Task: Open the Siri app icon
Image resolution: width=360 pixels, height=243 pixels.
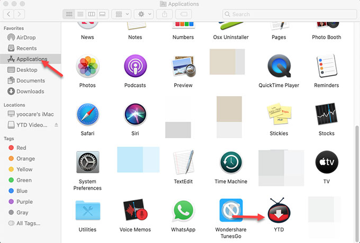Action: 135,114
